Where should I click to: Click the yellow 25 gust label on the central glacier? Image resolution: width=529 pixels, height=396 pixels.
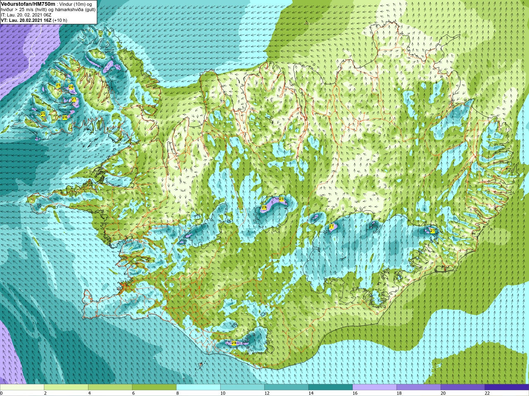[x=281, y=199]
